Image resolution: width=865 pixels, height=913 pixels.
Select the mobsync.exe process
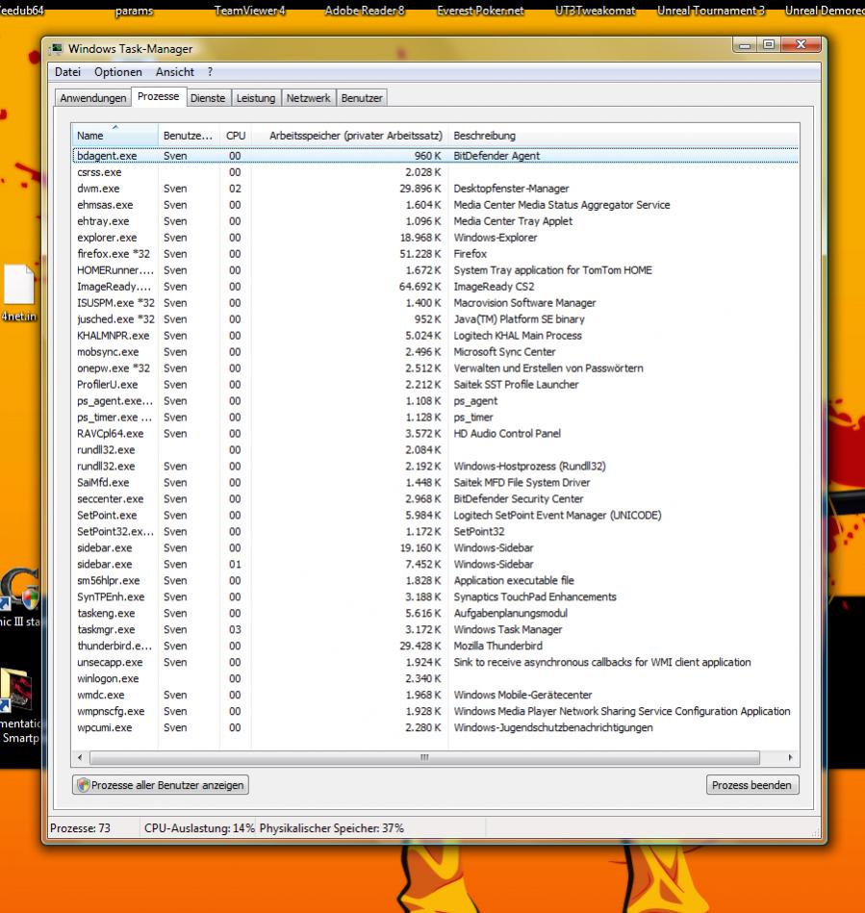(435, 351)
